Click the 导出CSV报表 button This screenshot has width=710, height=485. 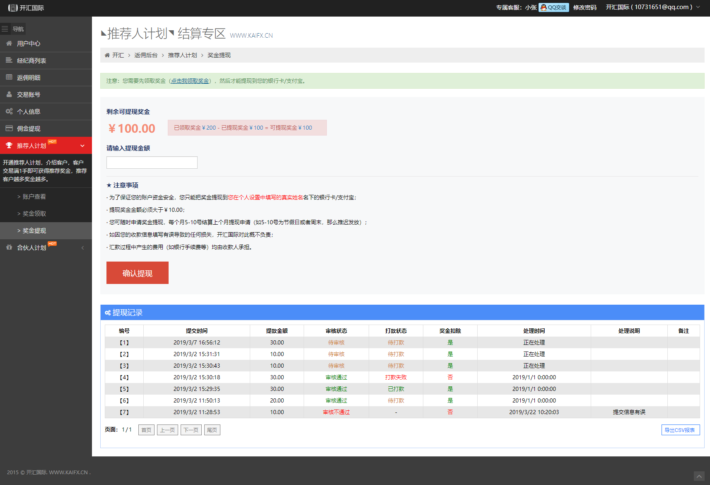coord(681,430)
